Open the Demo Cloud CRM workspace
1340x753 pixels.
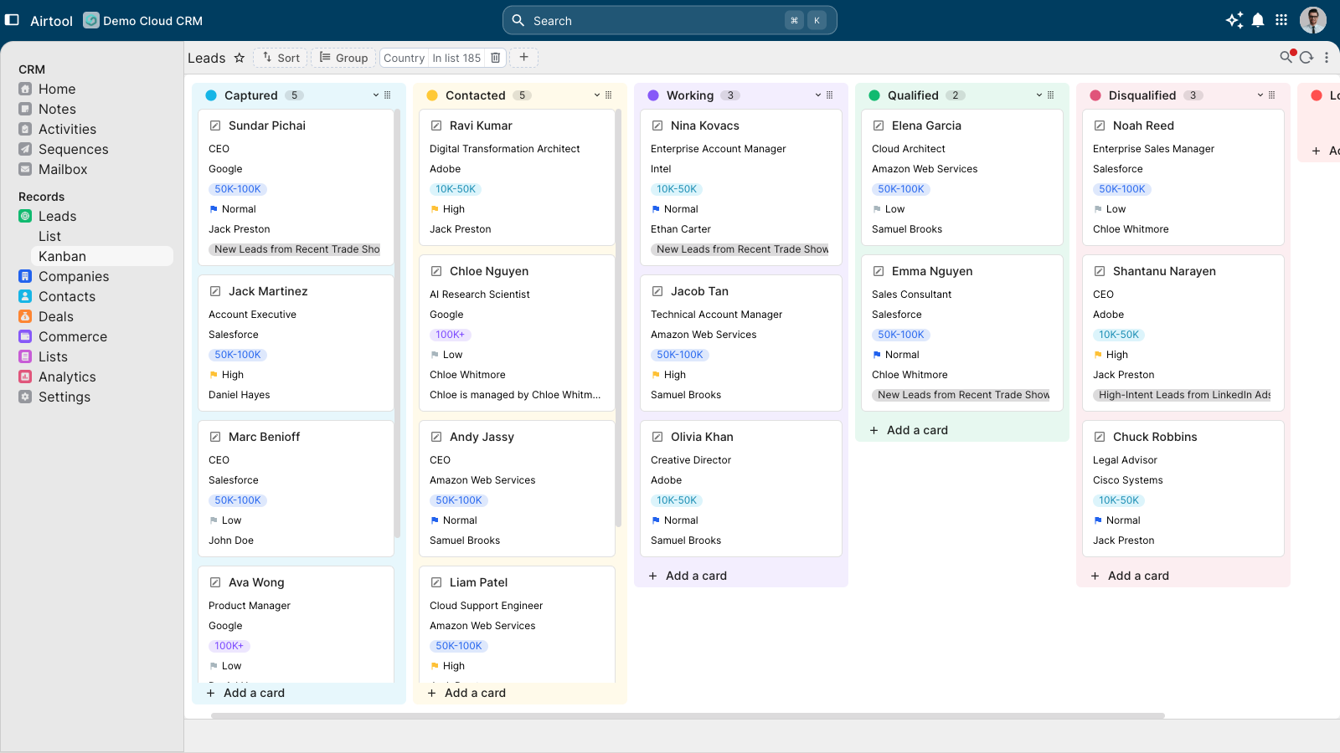[x=143, y=20]
